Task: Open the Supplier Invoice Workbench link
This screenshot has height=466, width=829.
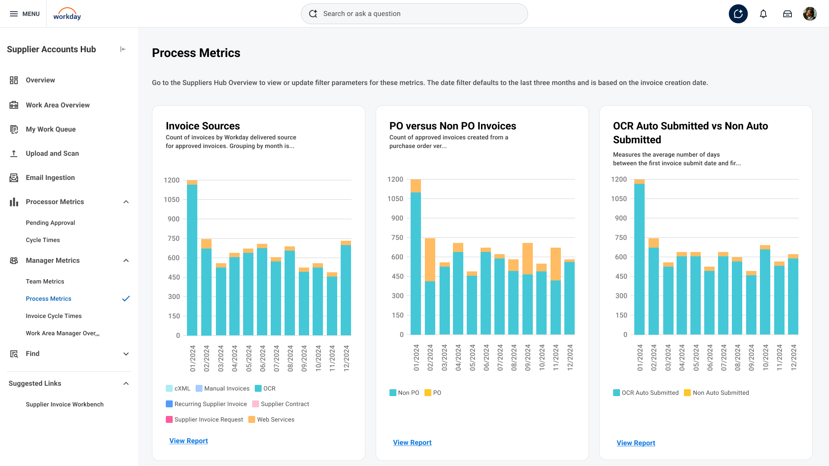Action: (x=65, y=404)
